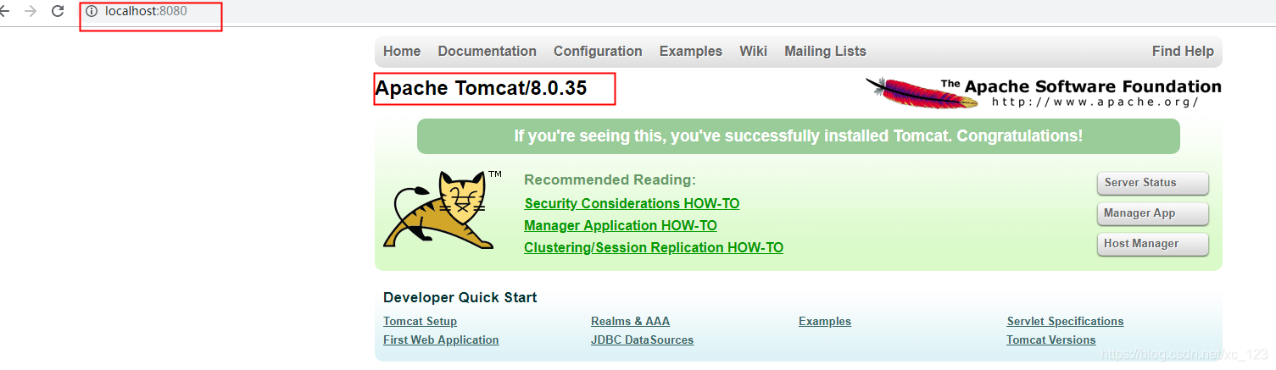Open Manager Application HOW-TO link

[621, 225]
